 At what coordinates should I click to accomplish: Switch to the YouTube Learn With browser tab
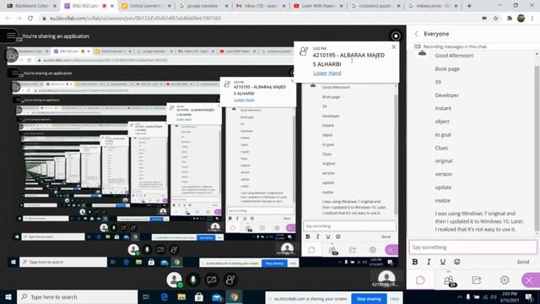[318, 6]
